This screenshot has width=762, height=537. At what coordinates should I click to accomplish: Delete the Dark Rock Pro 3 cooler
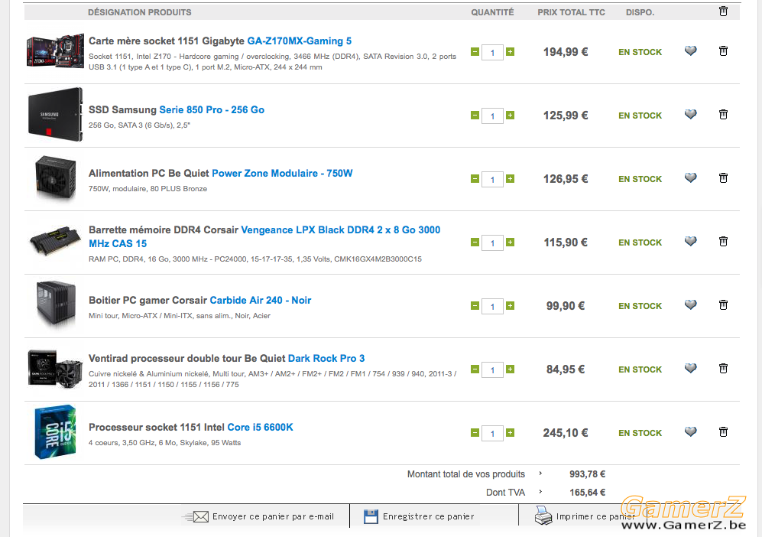tap(723, 368)
